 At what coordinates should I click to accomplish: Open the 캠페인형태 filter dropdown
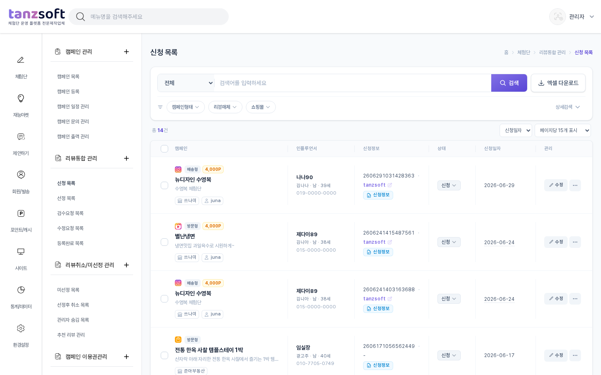[x=186, y=107]
